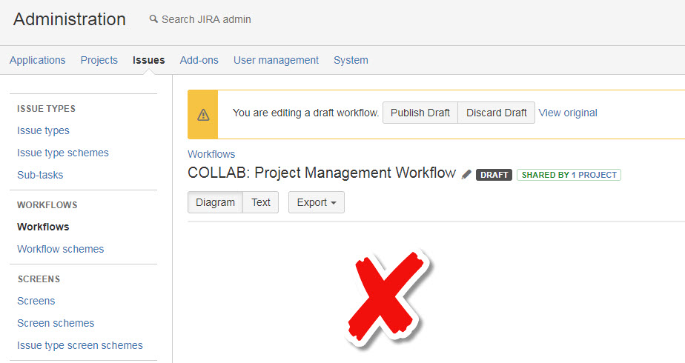The width and height of the screenshot is (685, 363).
Task: Open the Projects tab
Action: tap(99, 60)
